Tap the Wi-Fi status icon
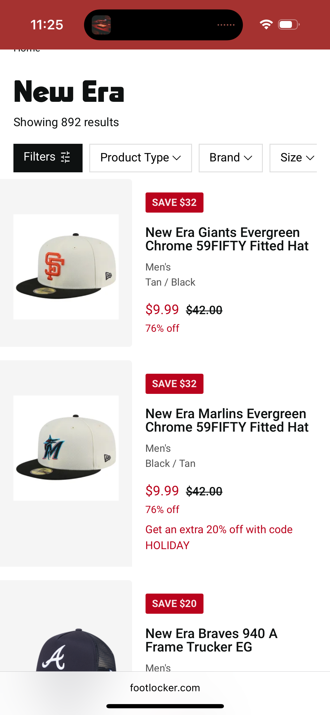Image resolution: width=330 pixels, height=715 pixels. click(x=266, y=25)
